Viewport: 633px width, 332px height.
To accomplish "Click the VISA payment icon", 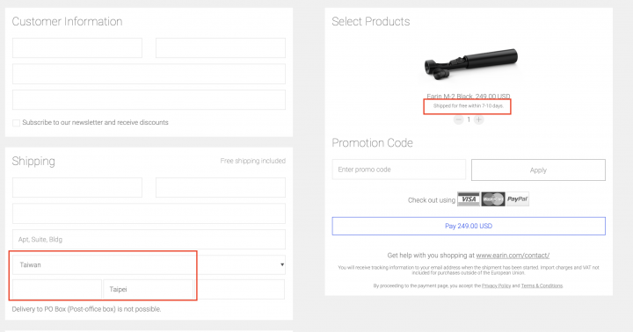I will [x=469, y=199].
